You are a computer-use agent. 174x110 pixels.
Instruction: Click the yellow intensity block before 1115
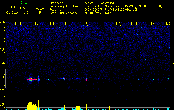pos(78,108)
